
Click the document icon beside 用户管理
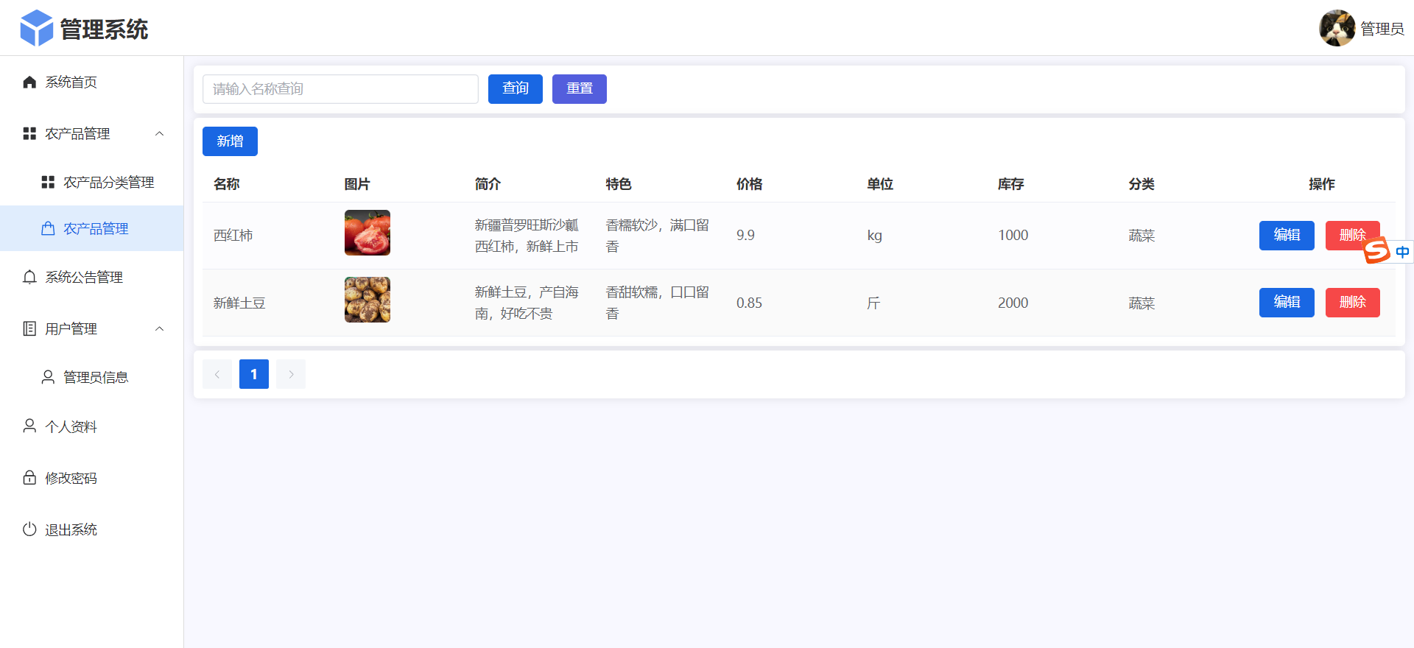tap(29, 328)
